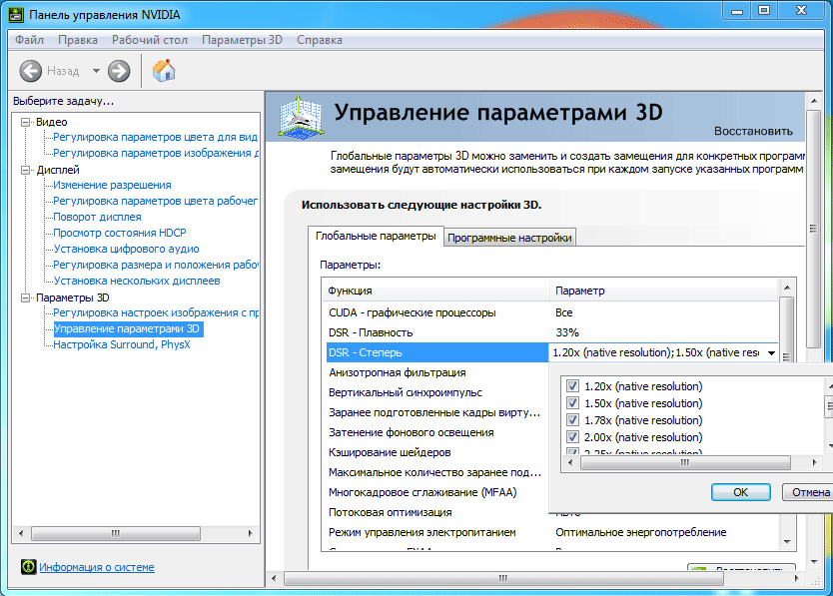This screenshot has width=833, height=596.
Task: Open Изменение разрешения task
Action: pyautogui.click(x=112, y=185)
